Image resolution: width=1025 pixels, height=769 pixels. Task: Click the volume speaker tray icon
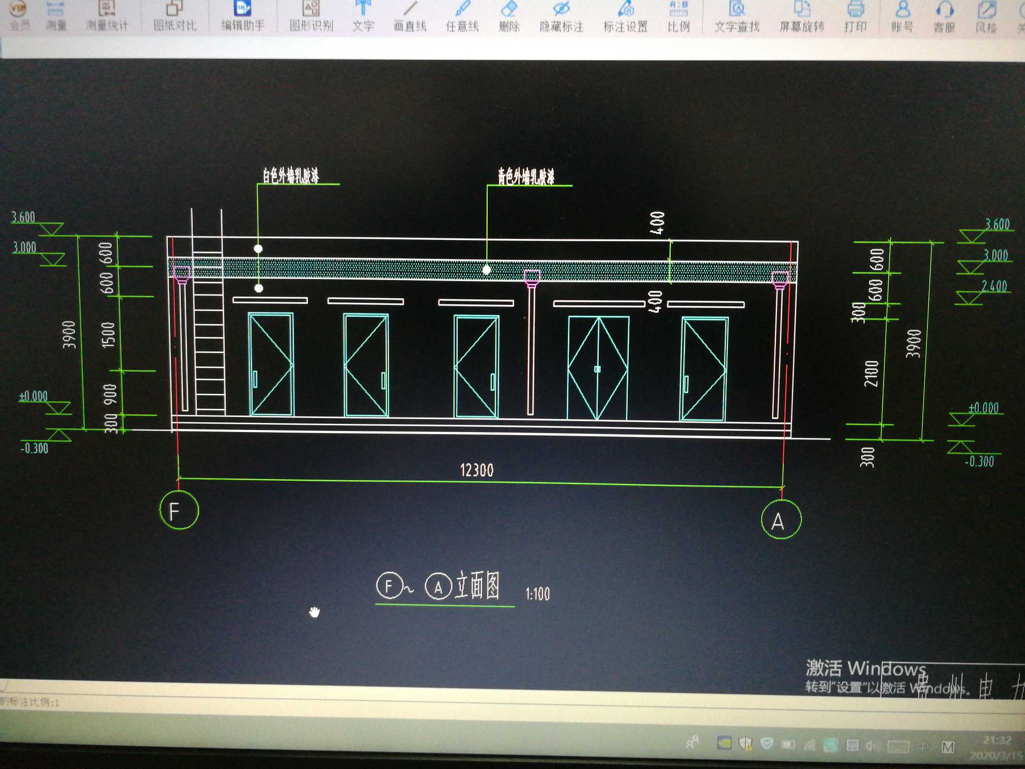click(x=872, y=746)
